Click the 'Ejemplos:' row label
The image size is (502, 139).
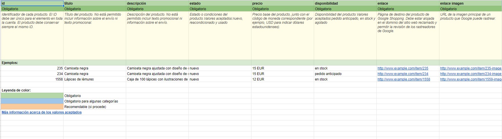[10, 63]
